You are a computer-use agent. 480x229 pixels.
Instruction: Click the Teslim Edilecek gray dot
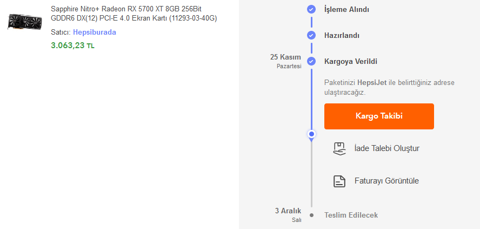coord(311,215)
